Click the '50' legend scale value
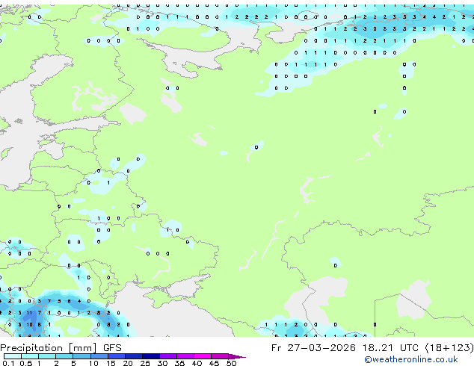 click(x=231, y=363)
